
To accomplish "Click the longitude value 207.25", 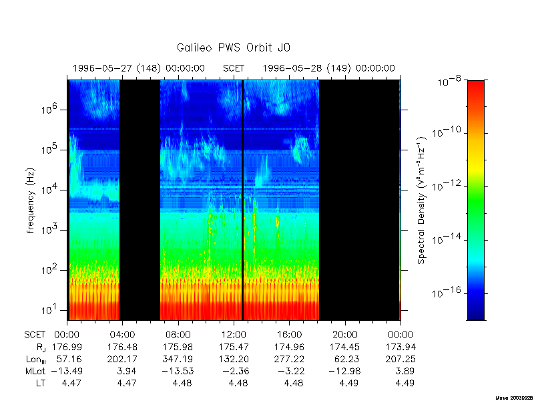I will coord(400,359).
